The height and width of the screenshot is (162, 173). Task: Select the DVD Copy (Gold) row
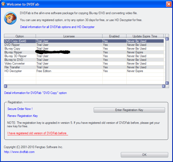tap(84, 41)
